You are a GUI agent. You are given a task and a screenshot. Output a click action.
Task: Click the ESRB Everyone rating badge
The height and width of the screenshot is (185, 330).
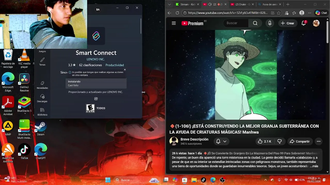coord(90,108)
